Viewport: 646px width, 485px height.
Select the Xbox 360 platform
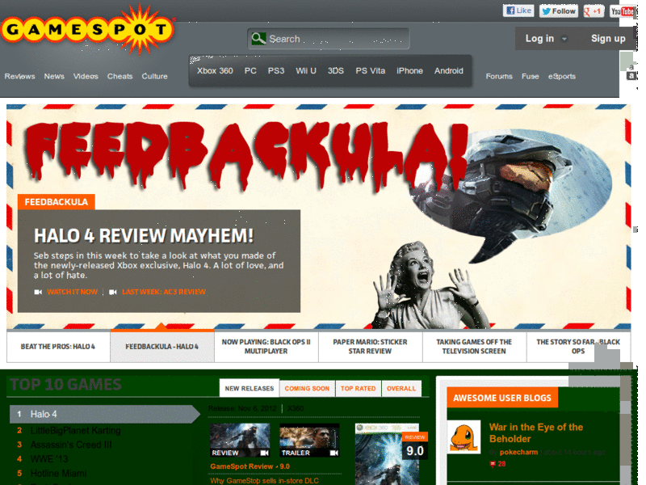tap(215, 71)
